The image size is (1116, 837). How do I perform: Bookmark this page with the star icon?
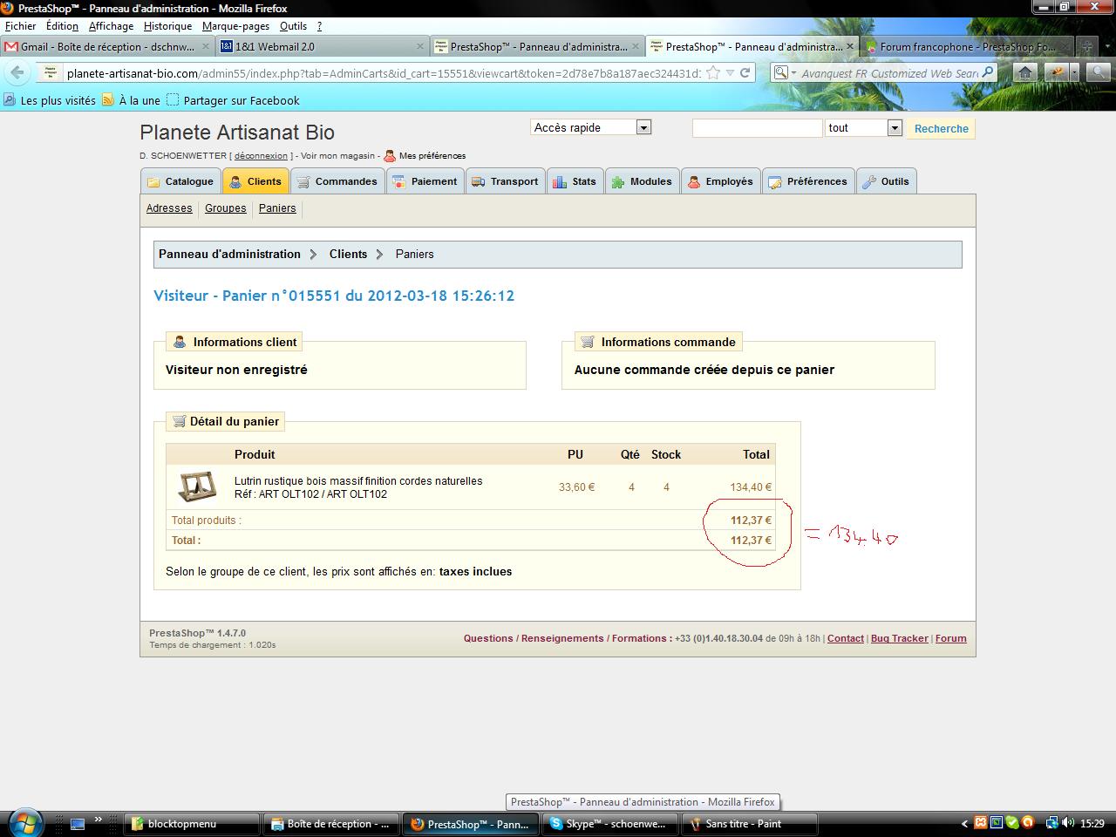(x=713, y=73)
